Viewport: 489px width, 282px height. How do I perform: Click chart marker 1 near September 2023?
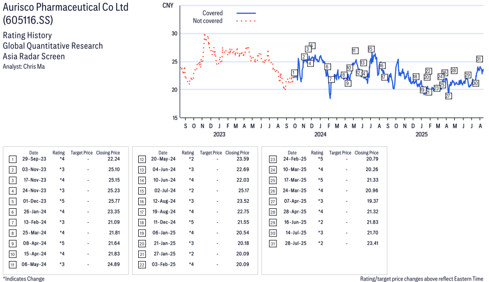[x=293, y=73]
